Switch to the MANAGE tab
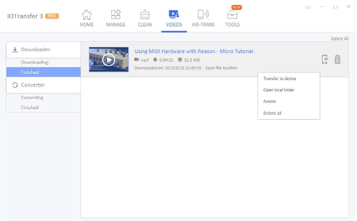This screenshot has width=357, height=221. 116,18
